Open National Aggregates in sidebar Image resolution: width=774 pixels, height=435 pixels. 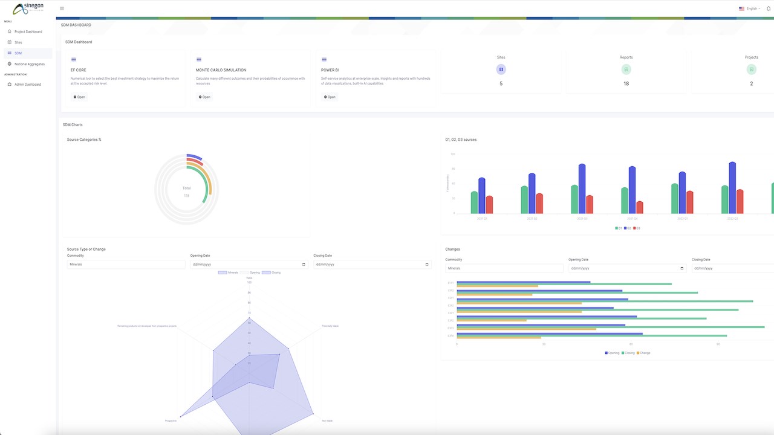click(x=30, y=64)
